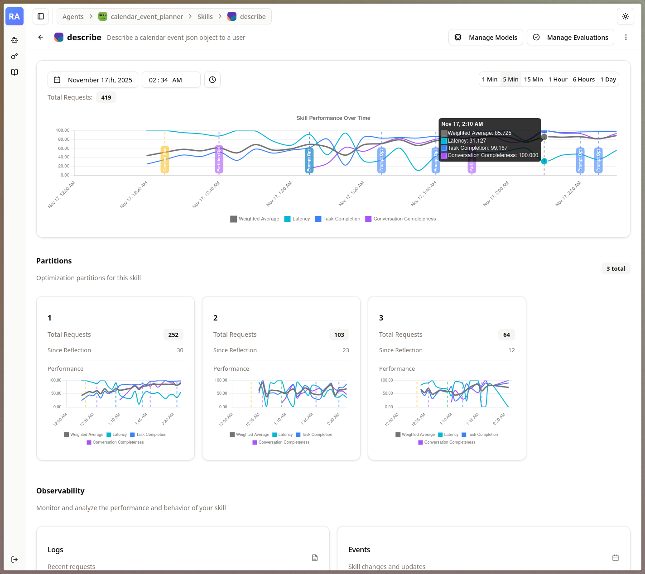The width and height of the screenshot is (645, 574).
Task: Click the Manage Models button
Action: click(x=486, y=38)
